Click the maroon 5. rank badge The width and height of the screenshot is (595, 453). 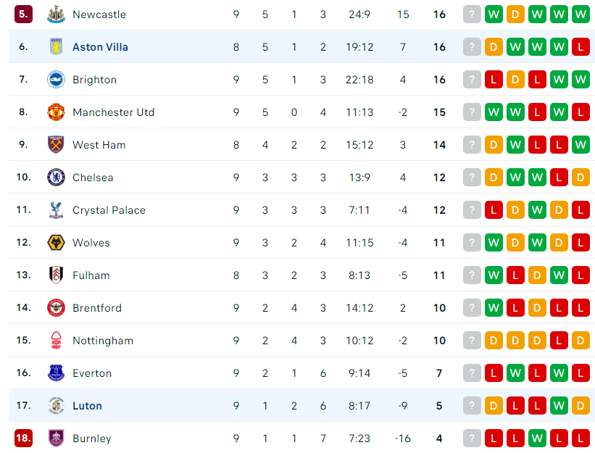[23, 14]
